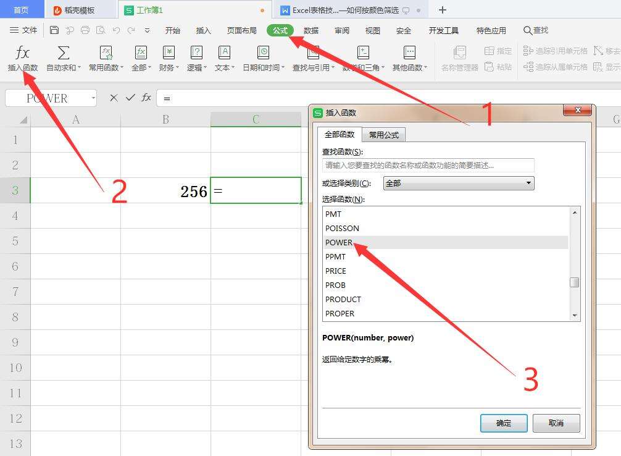Switch to the View (视图) ribbon tab
The height and width of the screenshot is (456, 621).
point(373,30)
